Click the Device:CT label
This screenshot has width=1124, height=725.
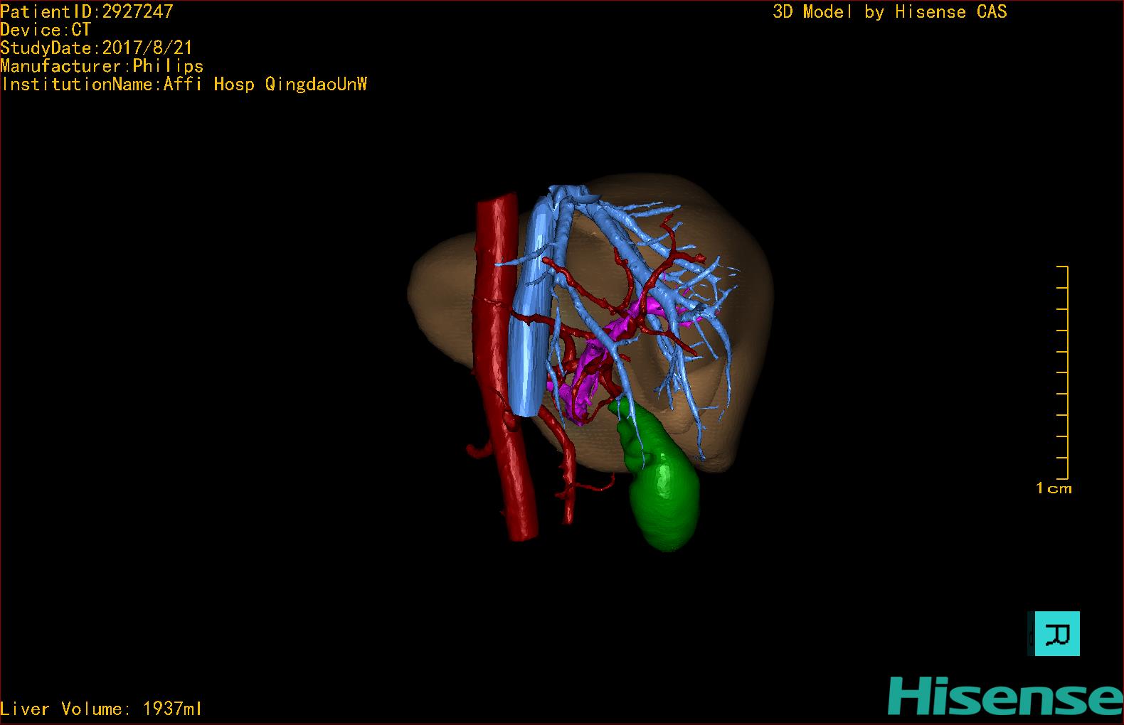click(x=46, y=30)
